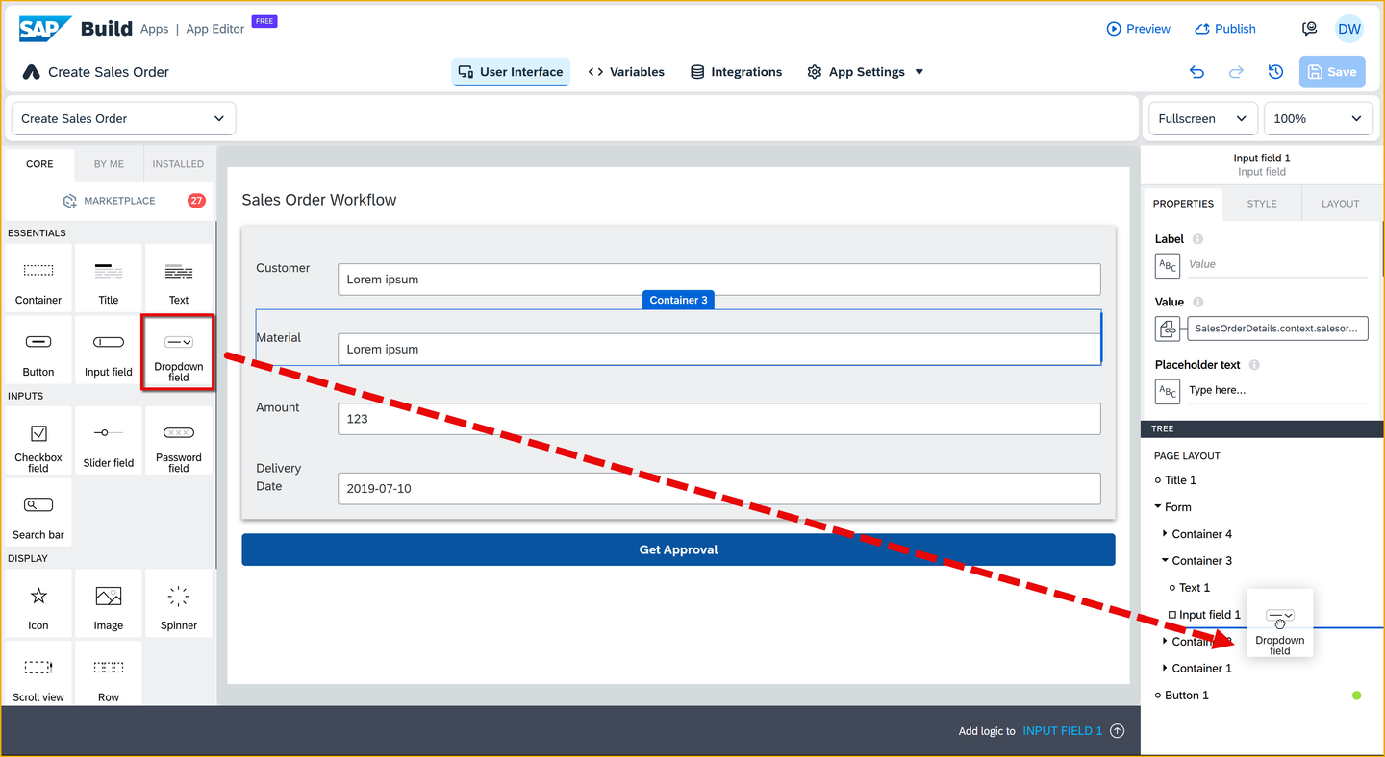Choose the Icon display component
Screen dimensions: 1385x757
pos(38,603)
